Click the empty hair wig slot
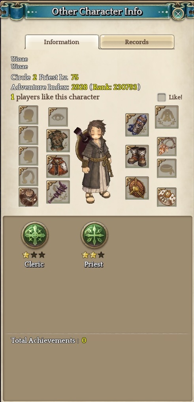 point(28,176)
